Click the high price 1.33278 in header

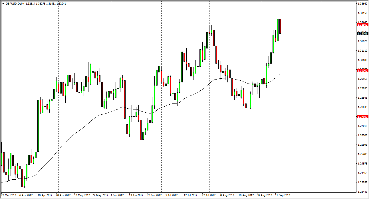tap(41, 3)
